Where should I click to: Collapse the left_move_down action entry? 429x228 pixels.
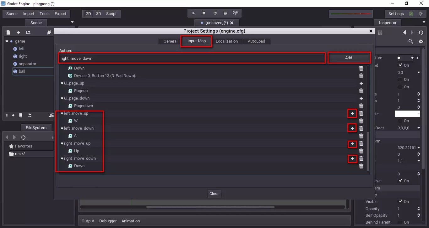(62, 128)
